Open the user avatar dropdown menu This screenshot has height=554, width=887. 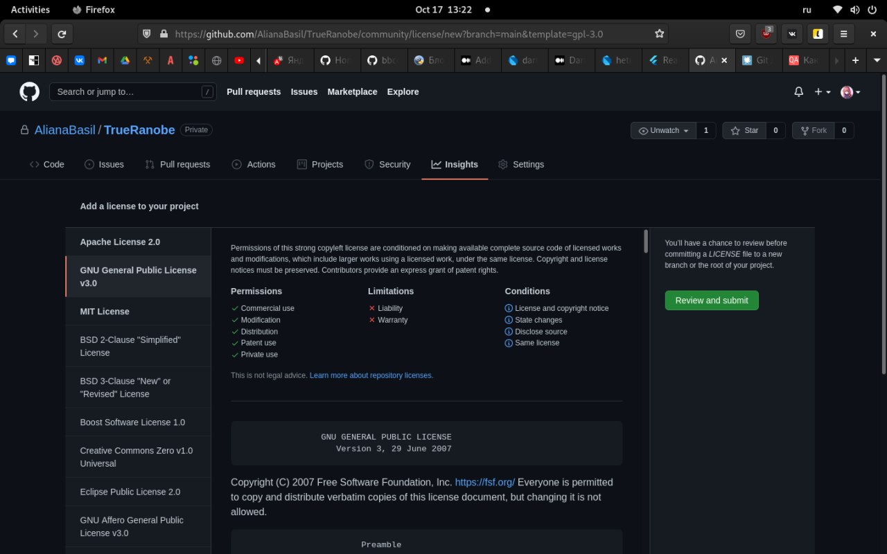850,91
